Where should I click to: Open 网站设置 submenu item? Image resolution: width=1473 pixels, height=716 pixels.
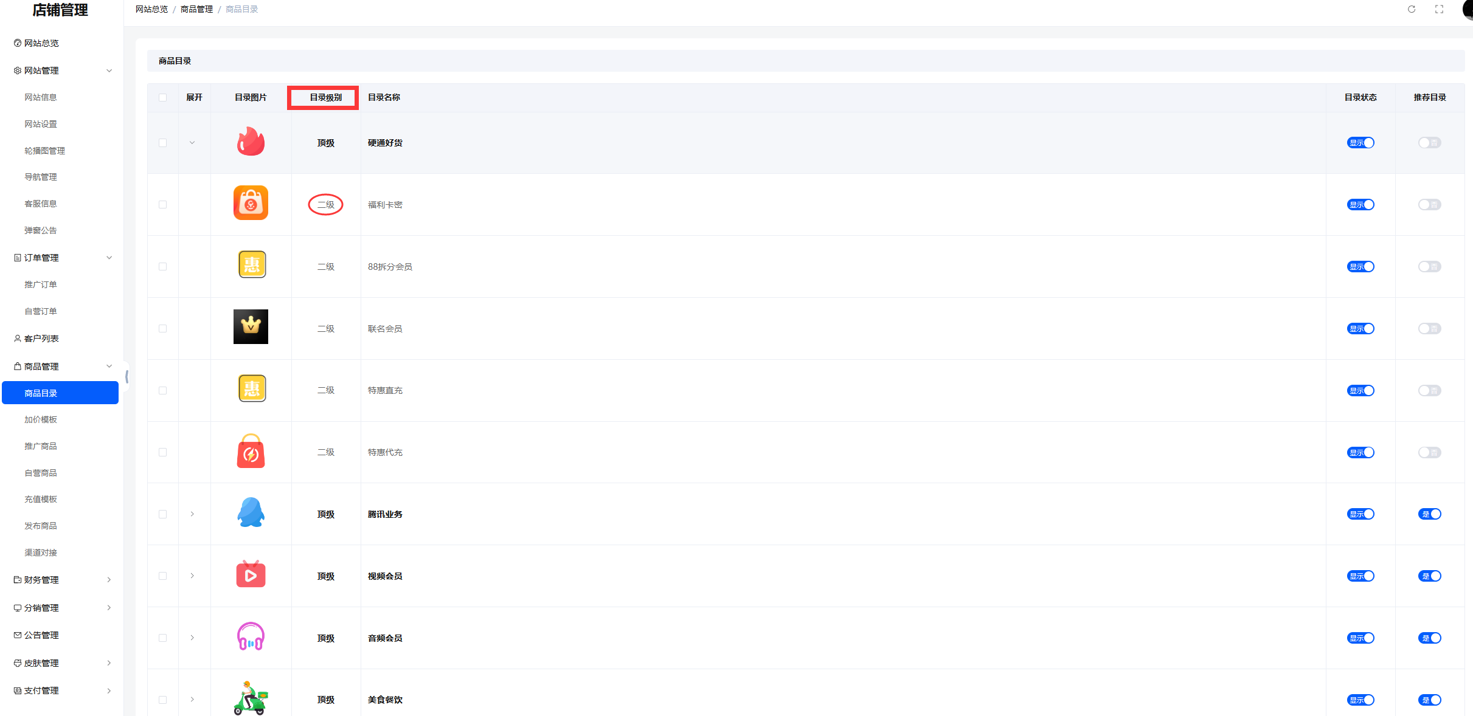[x=41, y=124]
